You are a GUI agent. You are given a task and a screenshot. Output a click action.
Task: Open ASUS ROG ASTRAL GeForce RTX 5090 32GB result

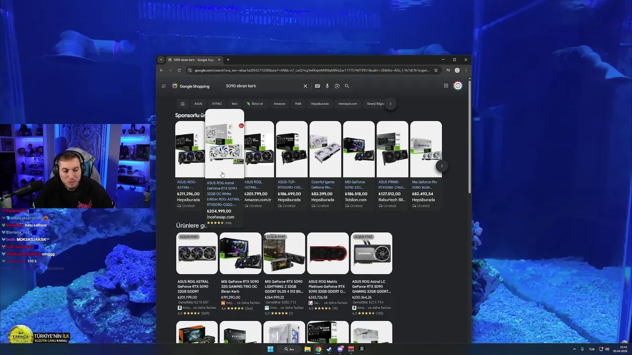(197, 274)
